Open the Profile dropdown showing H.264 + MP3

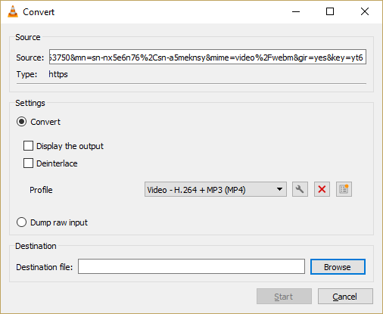click(216, 189)
